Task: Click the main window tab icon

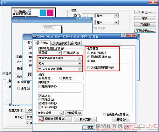Action: (37, 43)
